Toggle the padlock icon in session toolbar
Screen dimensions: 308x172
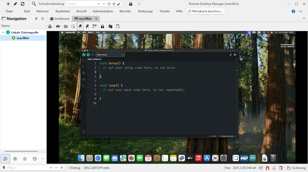pyautogui.click(x=102, y=27)
